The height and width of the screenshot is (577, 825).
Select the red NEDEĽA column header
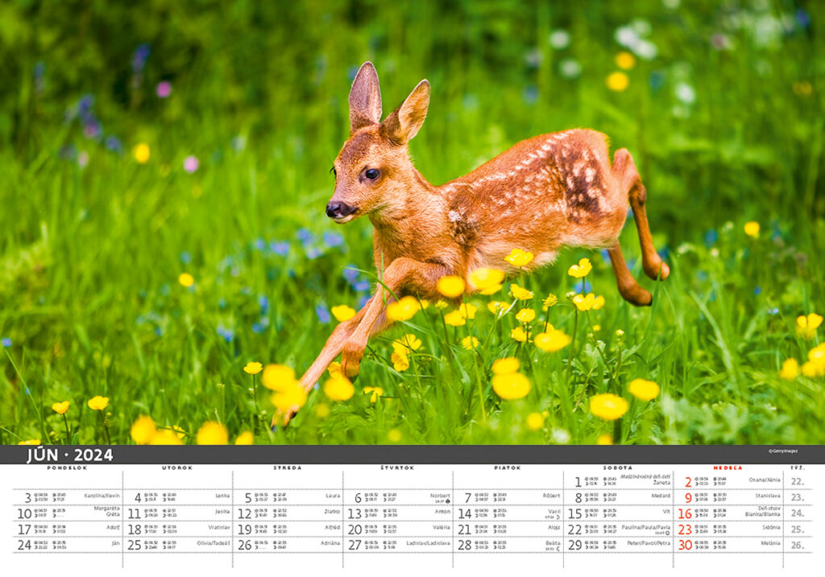(728, 468)
